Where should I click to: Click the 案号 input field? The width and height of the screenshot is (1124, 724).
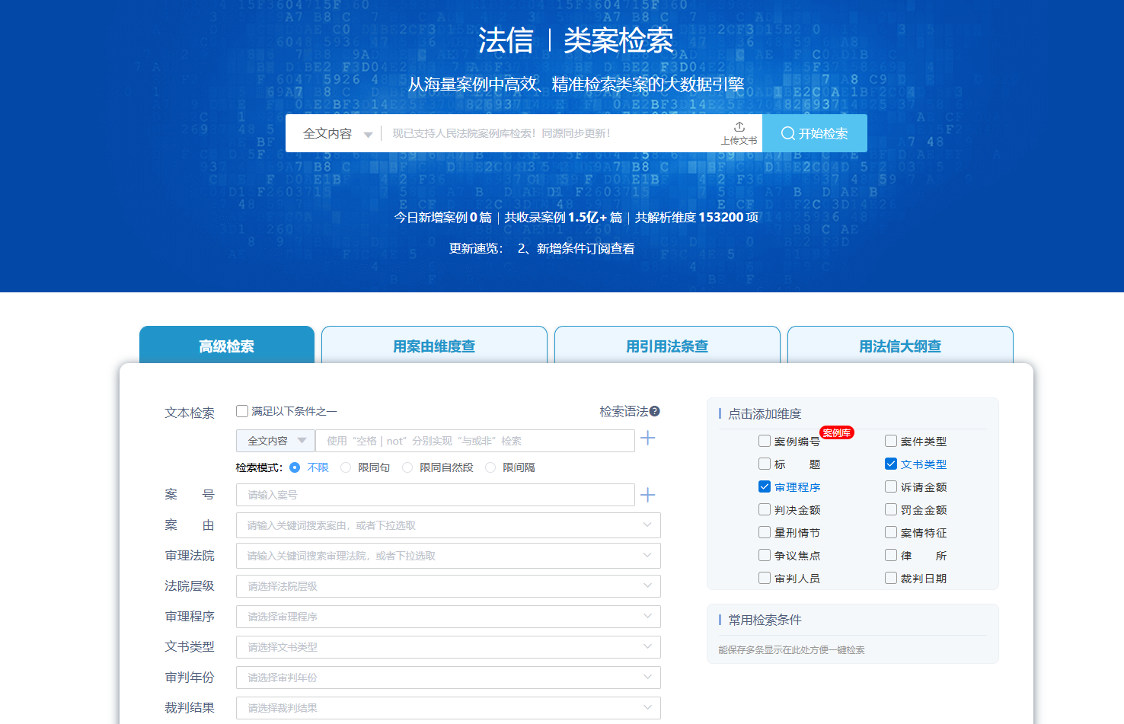[x=436, y=495]
